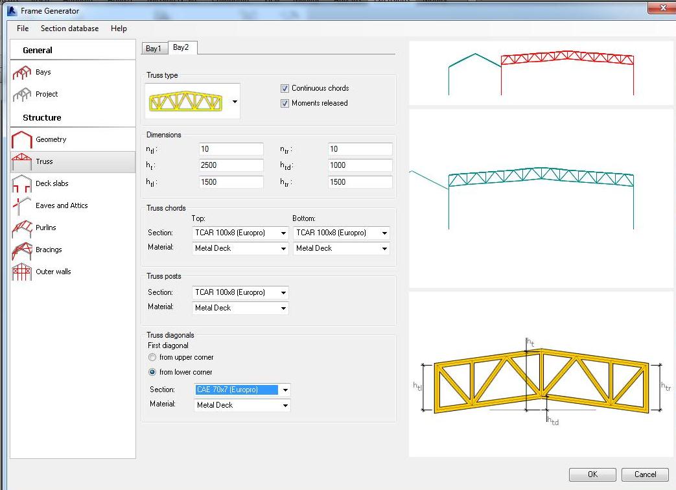Select the Purlins icon
This screenshot has width=676, height=490.
(22, 228)
